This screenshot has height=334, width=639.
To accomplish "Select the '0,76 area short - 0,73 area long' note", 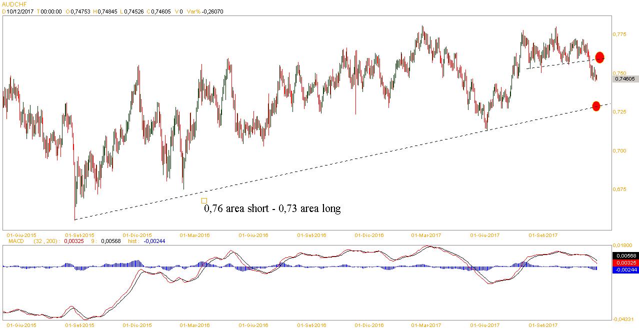I will tap(272, 208).
